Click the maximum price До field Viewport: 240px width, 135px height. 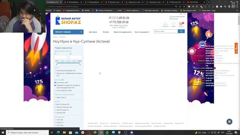(x=76, y=57)
